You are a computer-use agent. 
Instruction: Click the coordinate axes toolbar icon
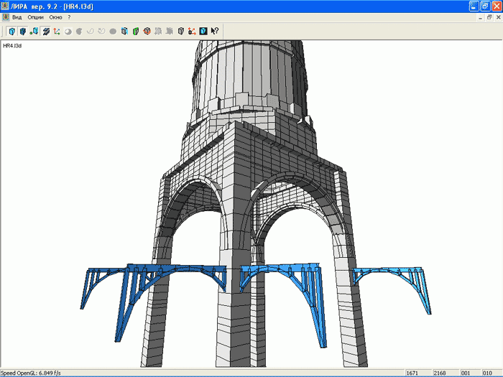pos(56,31)
